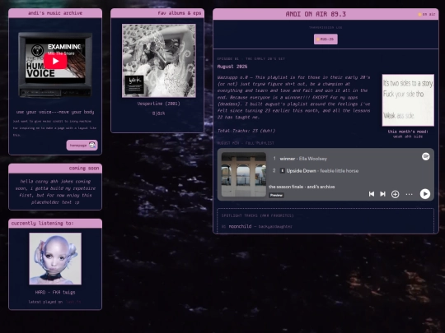Click the FKA twigs album art
The image size is (445, 333).
point(55,259)
